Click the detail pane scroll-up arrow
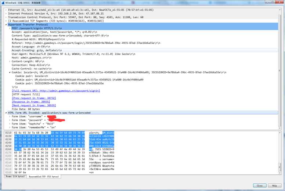The image size is (285, 191). (280, 10)
